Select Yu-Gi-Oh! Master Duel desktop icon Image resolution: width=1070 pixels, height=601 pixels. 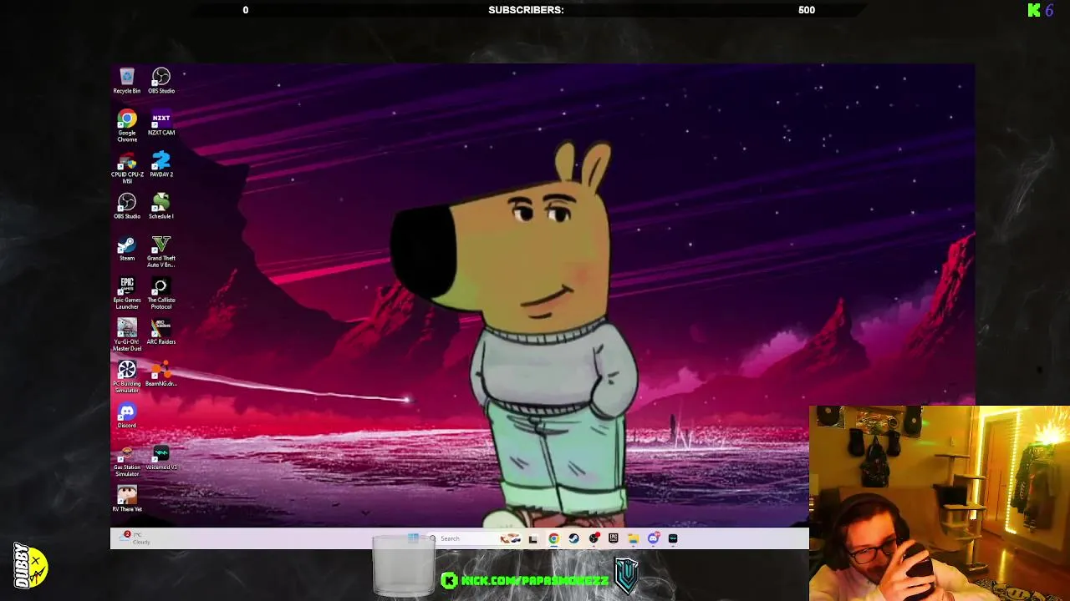(x=127, y=335)
